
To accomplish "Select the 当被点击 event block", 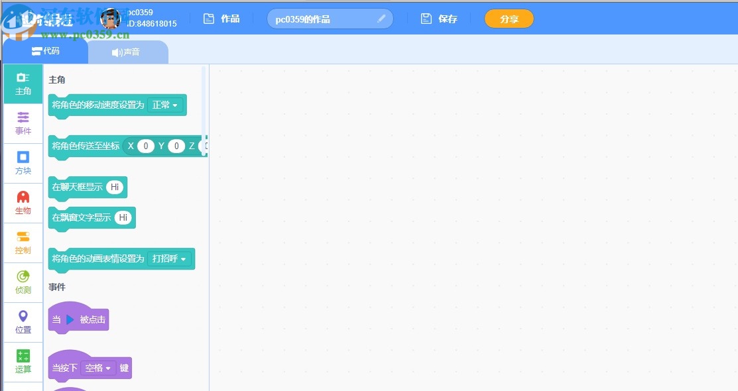I will point(79,319).
